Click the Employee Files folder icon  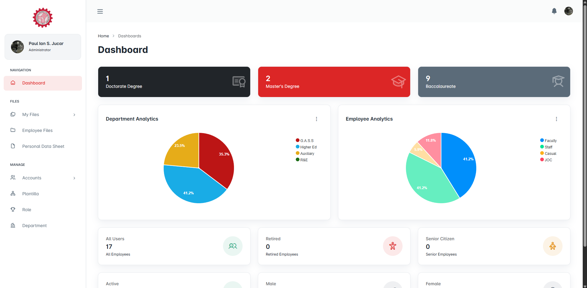coord(13,130)
